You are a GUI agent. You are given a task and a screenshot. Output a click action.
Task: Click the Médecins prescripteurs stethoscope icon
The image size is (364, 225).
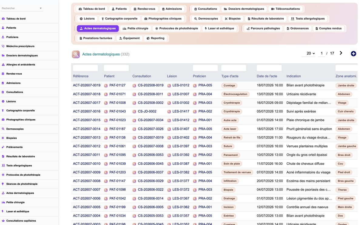tap(3, 46)
